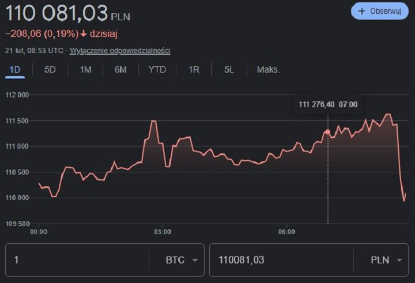Click the chart peak just before 03:00

(153, 121)
